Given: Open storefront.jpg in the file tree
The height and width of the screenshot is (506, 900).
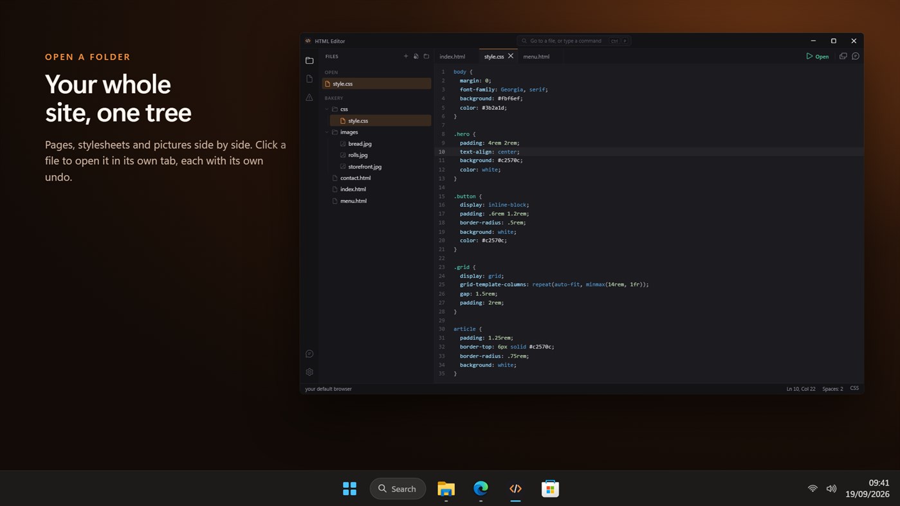Looking at the screenshot, I should point(365,167).
